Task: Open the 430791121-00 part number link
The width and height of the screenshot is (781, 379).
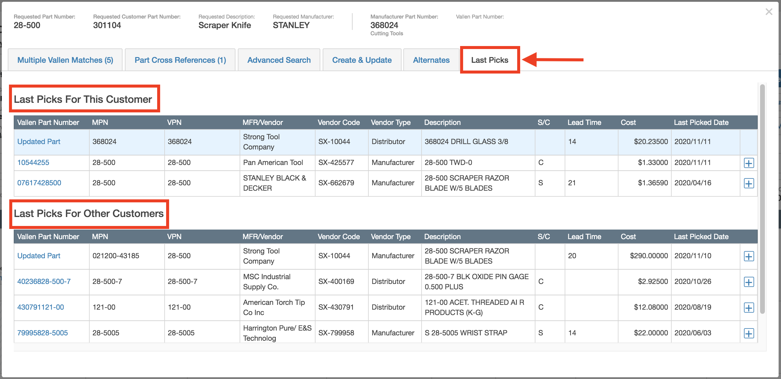Action: pos(40,307)
